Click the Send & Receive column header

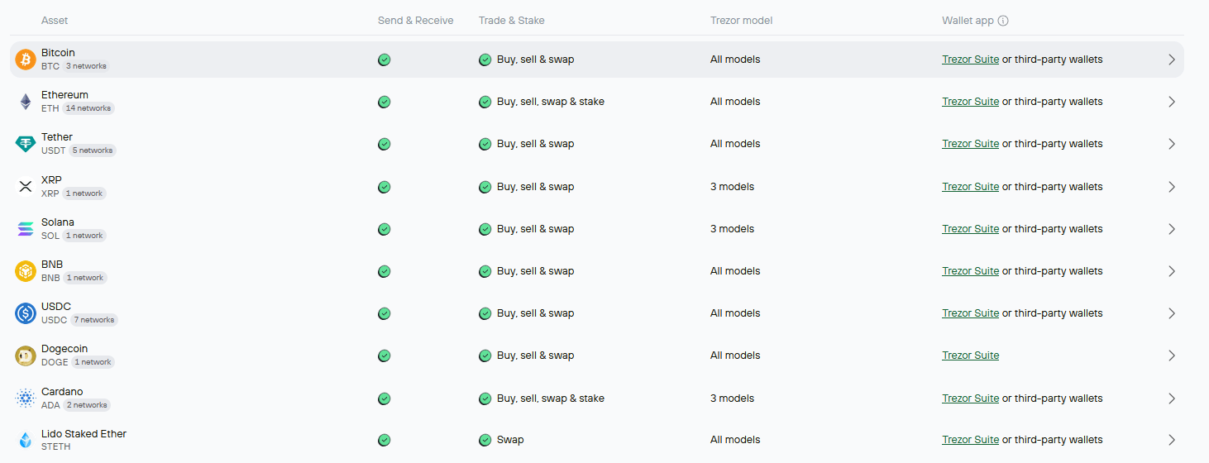415,21
